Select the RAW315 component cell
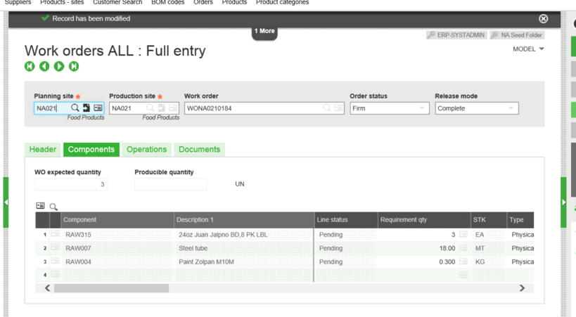This screenshot has width=576, height=317. pos(117,235)
